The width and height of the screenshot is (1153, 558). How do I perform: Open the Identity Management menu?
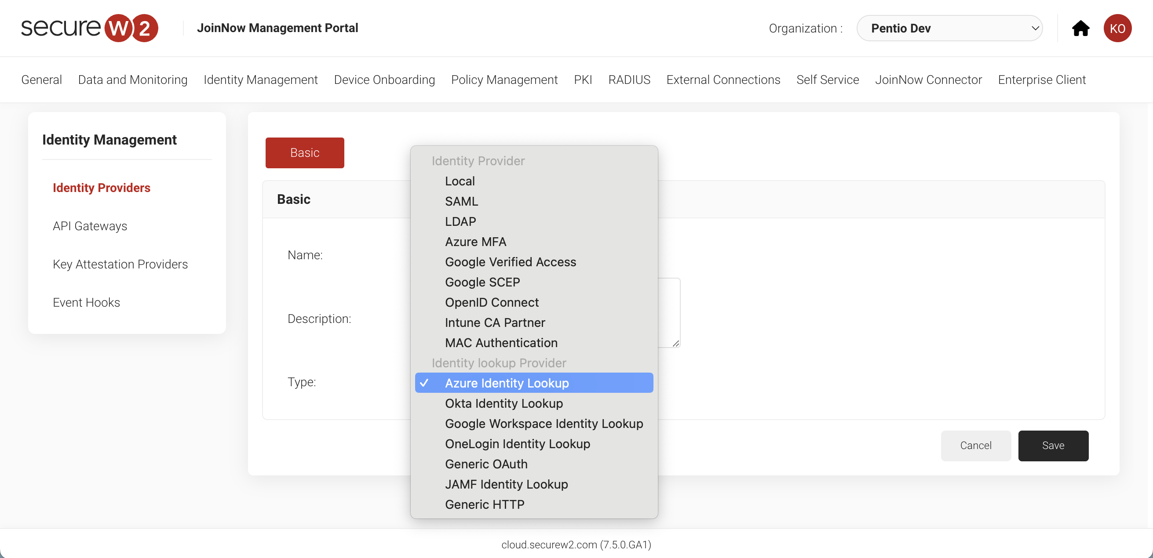(x=260, y=80)
